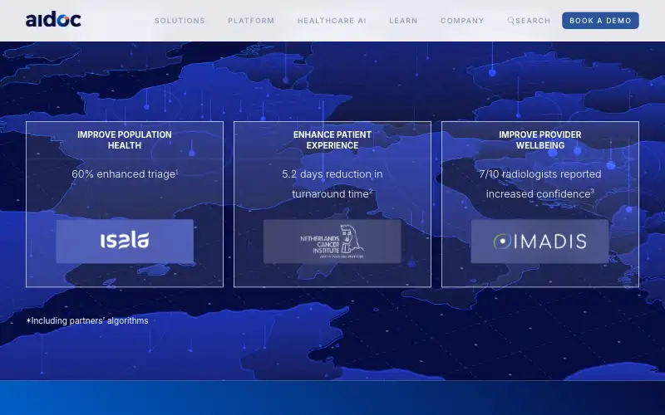Open the Company menu
The image size is (665, 415).
tap(462, 20)
